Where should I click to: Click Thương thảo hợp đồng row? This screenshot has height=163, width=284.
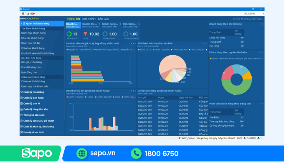[226, 122]
